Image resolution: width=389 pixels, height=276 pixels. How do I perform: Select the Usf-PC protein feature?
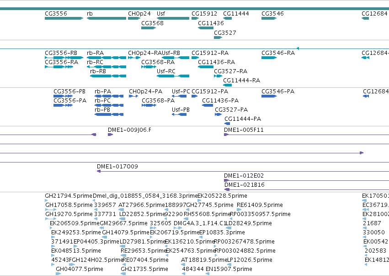(179, 96)
